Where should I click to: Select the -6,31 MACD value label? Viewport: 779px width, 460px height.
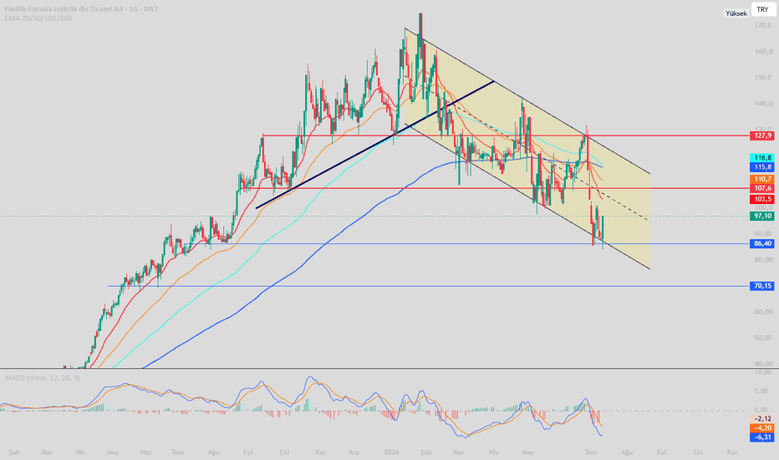(762, 437)
